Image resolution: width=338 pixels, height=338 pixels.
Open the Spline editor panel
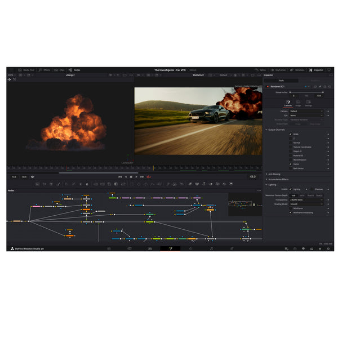point(260,70)
